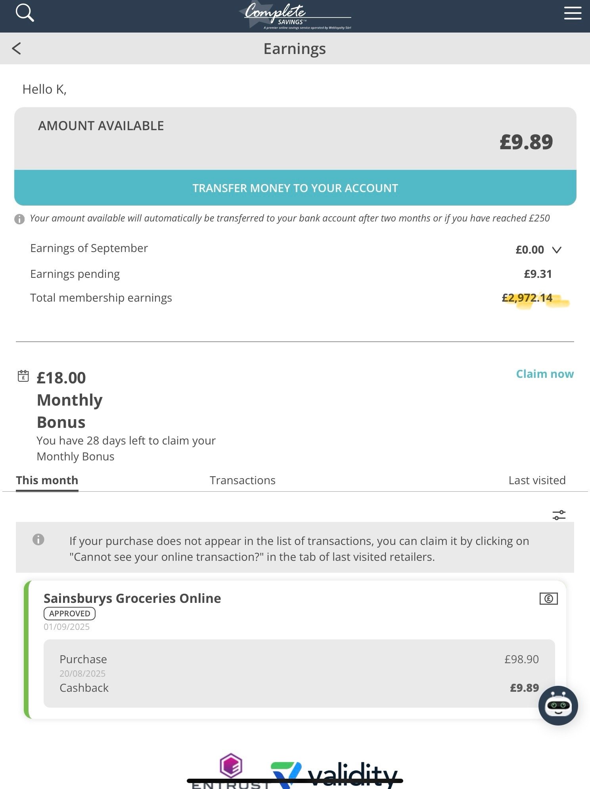This screenshot has height=789, width=590.
Task: Go back using the left arrow
Action: (16, 48)
